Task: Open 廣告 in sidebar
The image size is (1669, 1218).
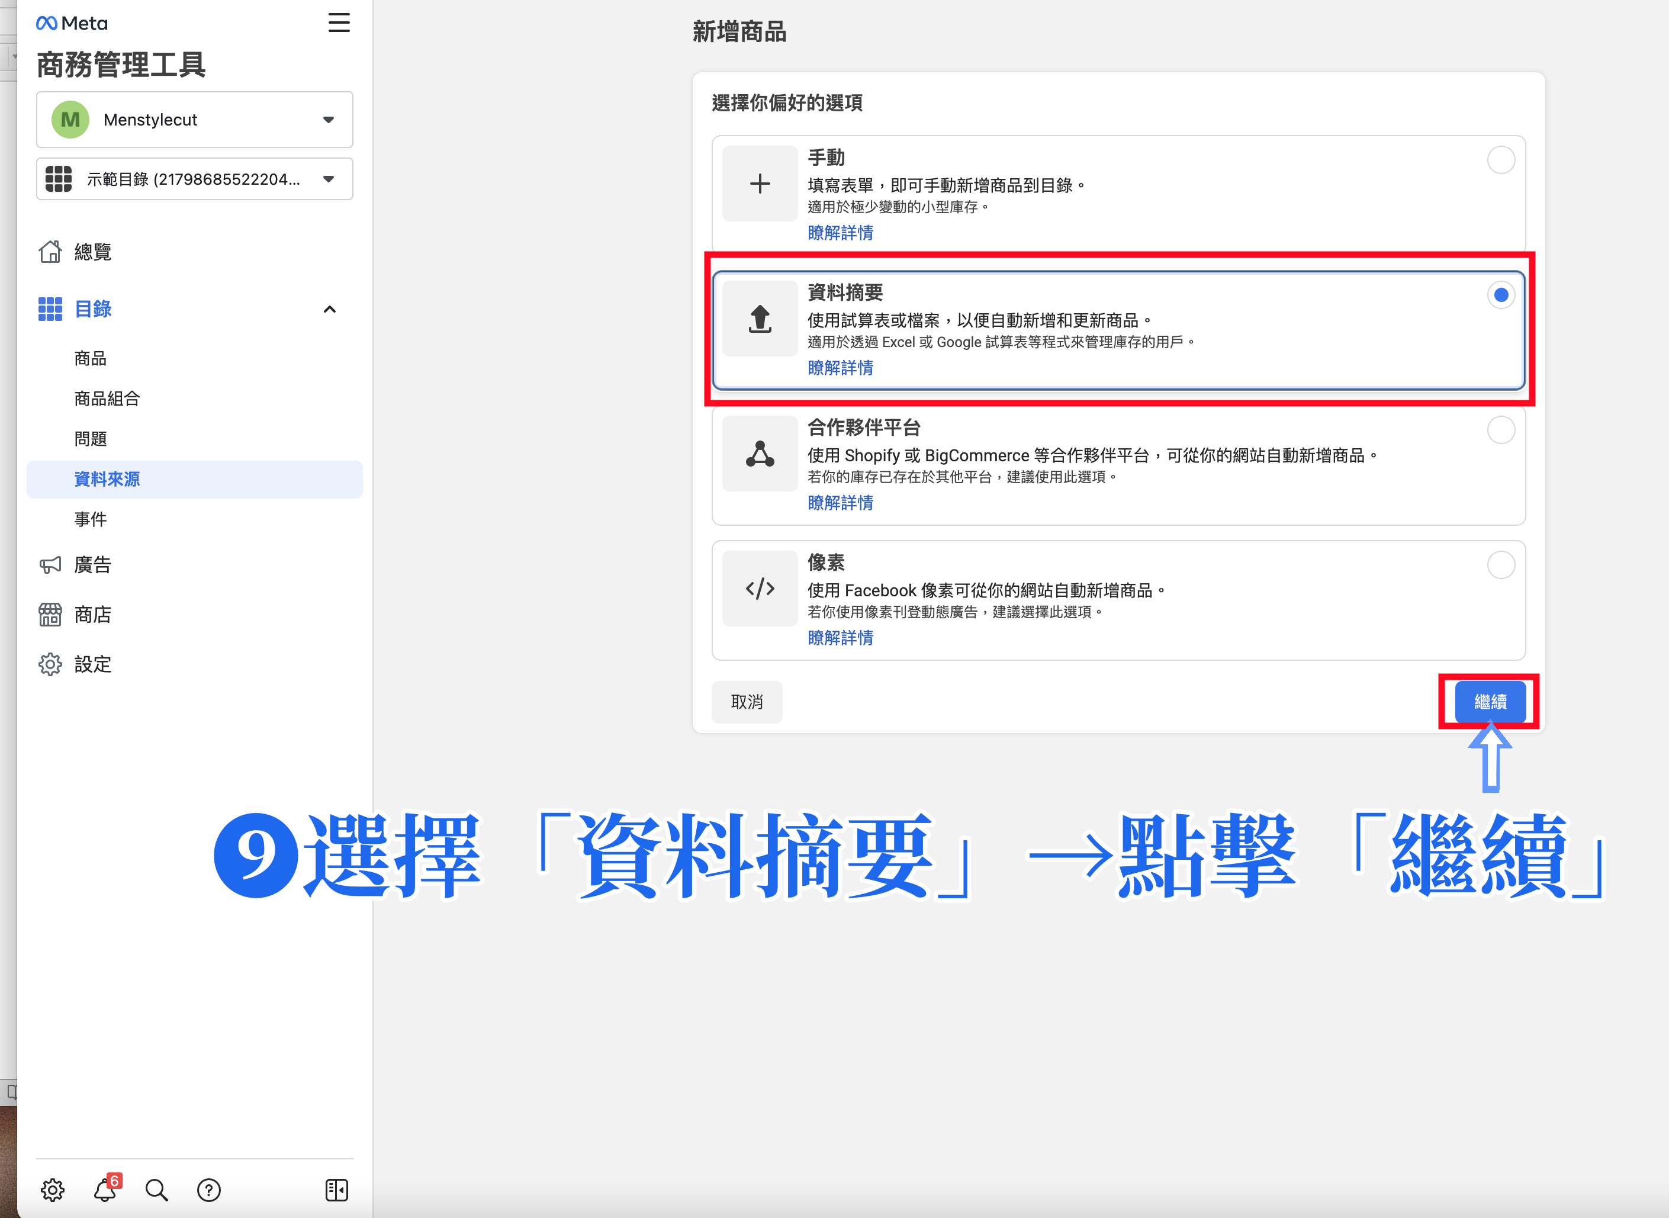Action: (93, 565)
